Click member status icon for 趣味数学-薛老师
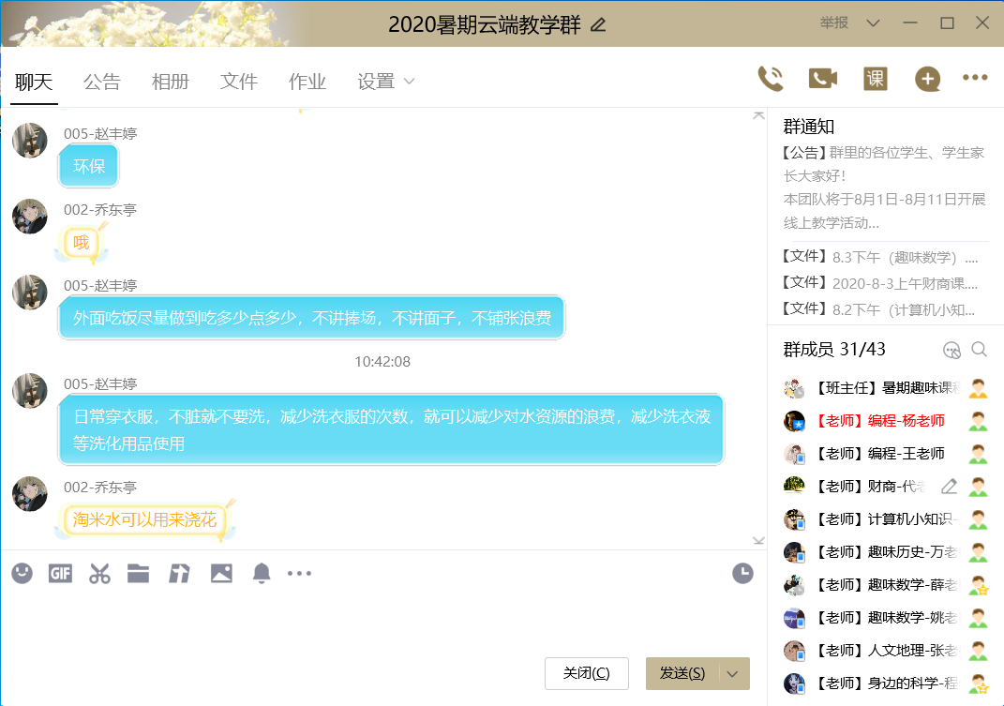This screenshot has width=1004, height=706. [x=978, y=585]
